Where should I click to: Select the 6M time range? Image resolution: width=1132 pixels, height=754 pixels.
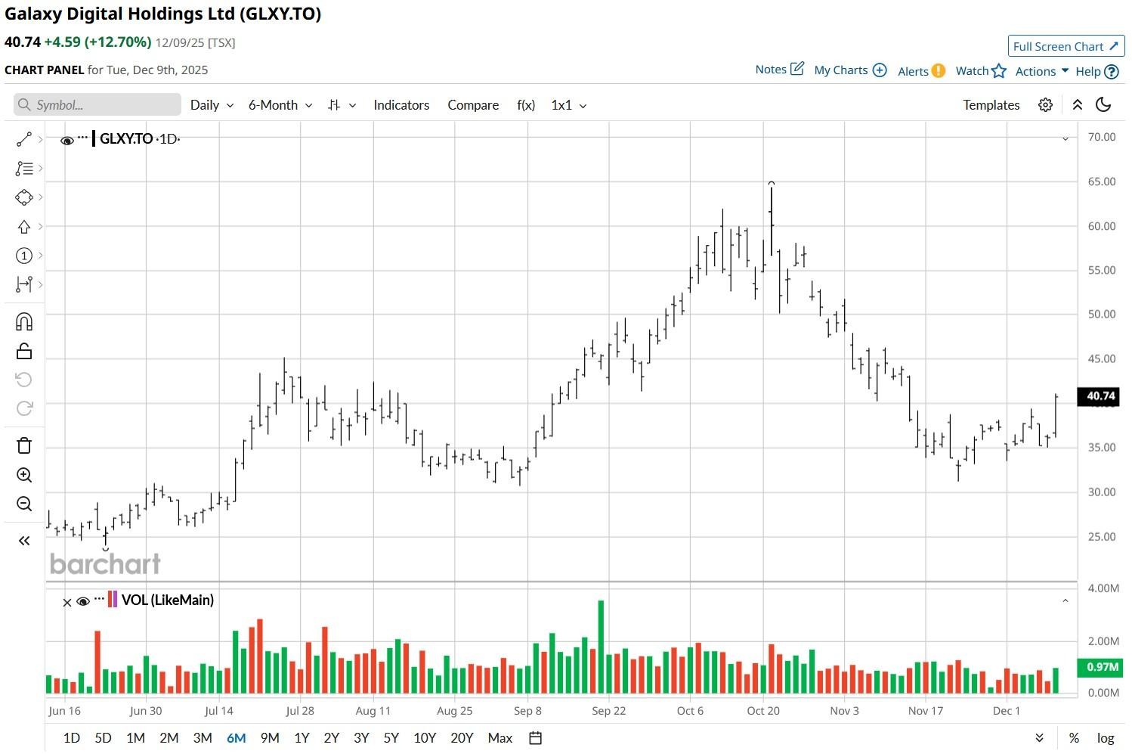[x=237, y=738]
